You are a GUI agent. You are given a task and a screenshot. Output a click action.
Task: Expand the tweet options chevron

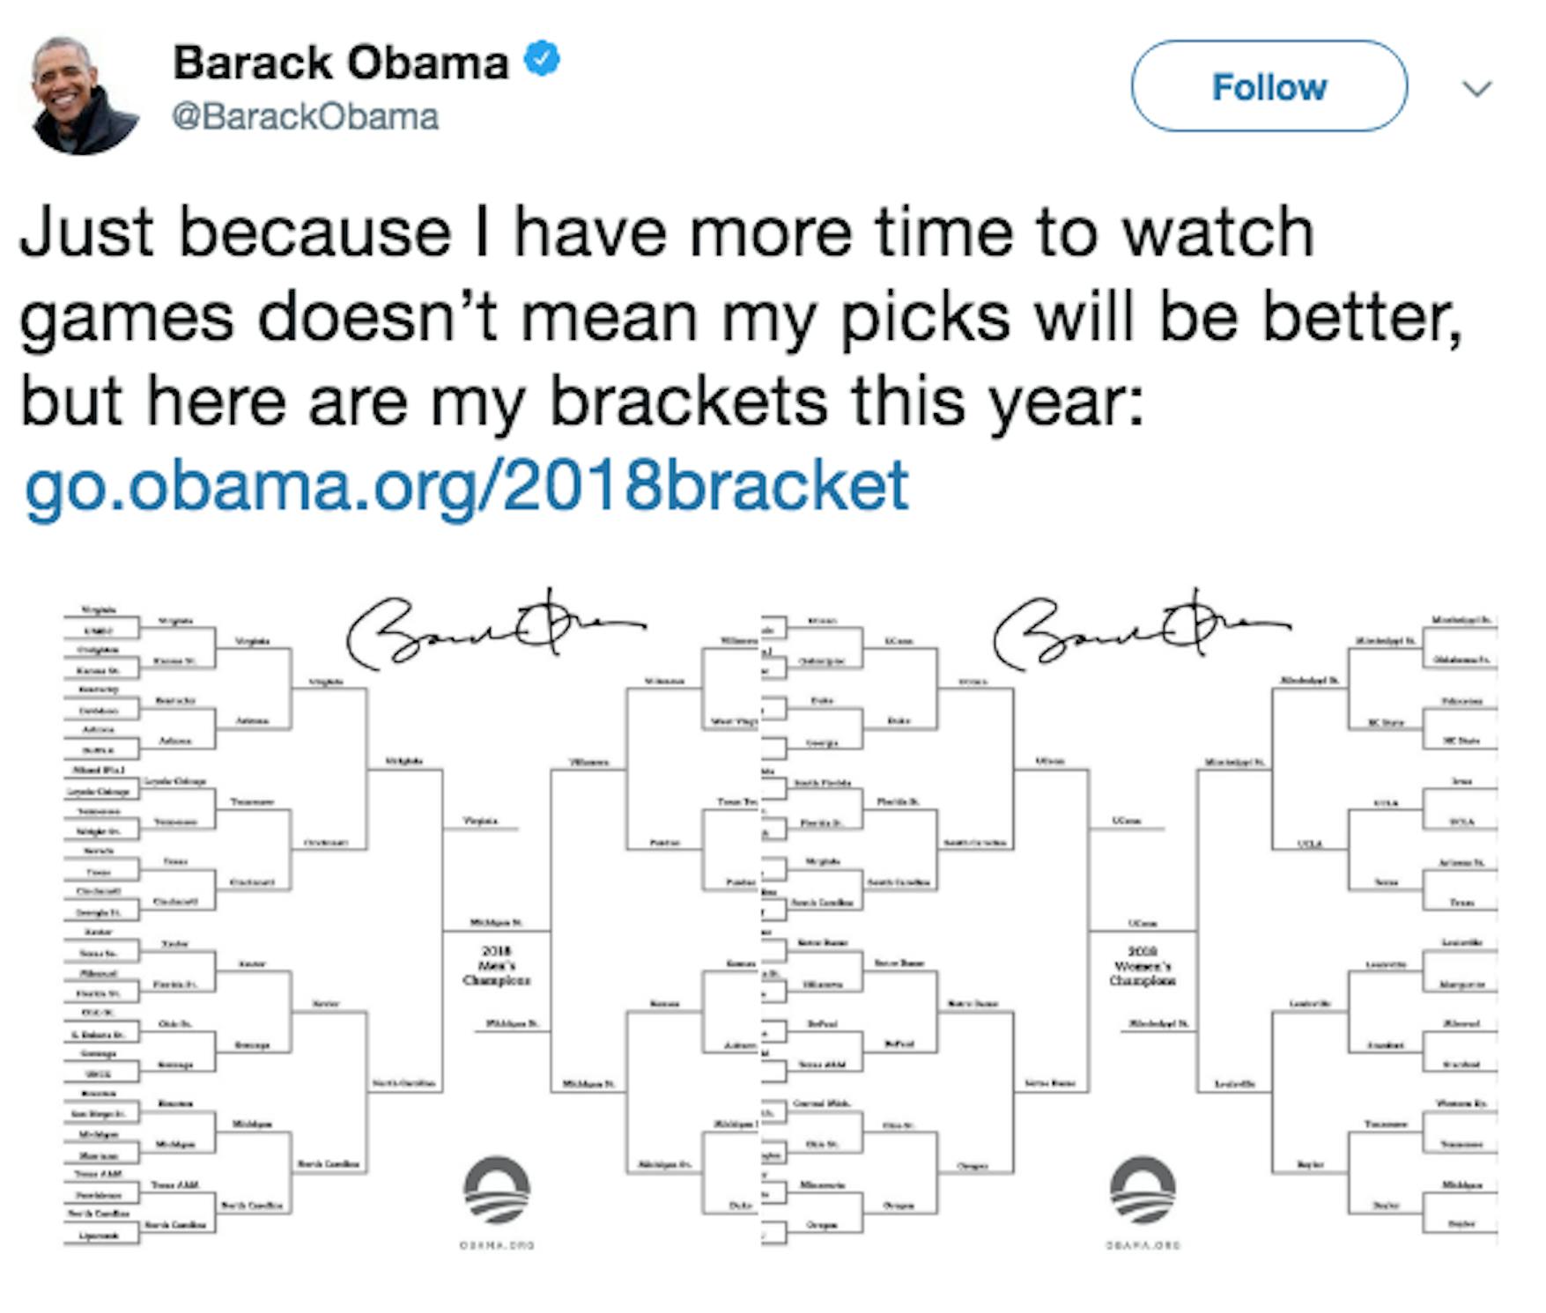coord(1476,88)
